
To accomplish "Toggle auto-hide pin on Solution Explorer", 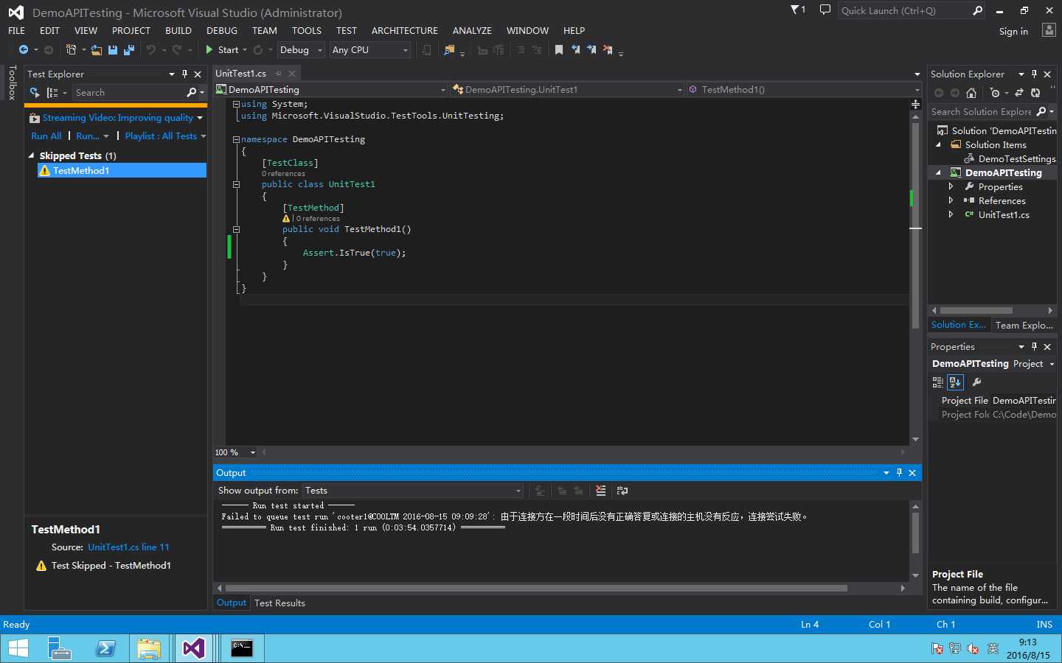I will click(1034, 74).
